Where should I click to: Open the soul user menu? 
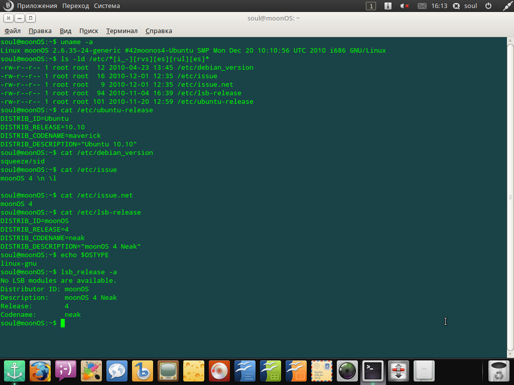click(x=470, y=6)
